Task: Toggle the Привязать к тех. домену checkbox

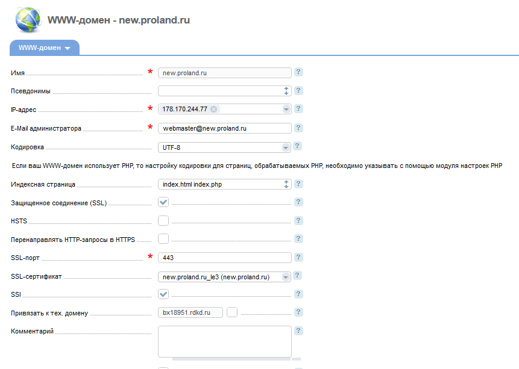Action: click(232, 312)
